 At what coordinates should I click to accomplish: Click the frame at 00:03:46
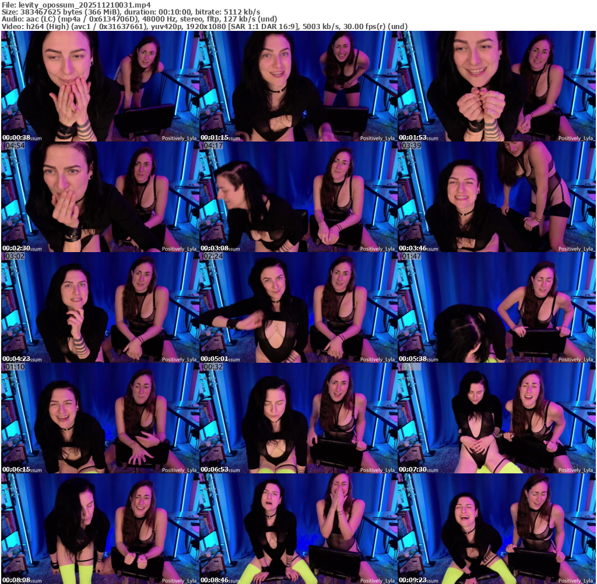click(496, 197)
